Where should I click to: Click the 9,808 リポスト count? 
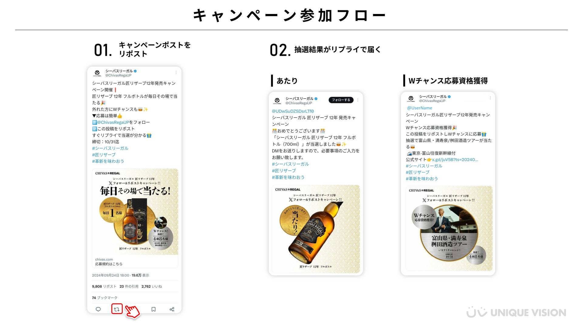pos(104,286)
